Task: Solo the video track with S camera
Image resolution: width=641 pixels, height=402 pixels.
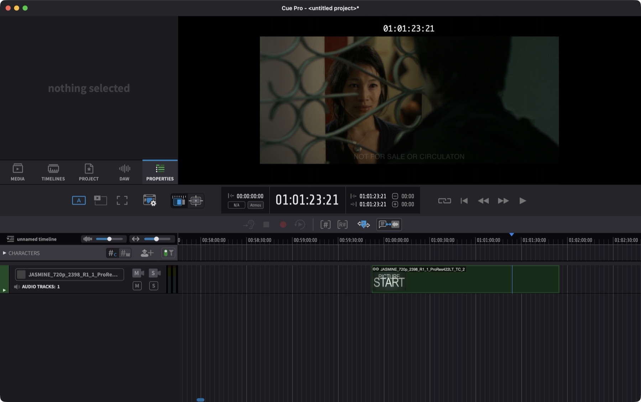Action: point(155,273)
